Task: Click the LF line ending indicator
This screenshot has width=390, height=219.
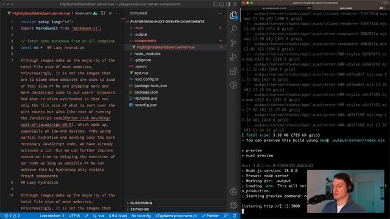Action: 87,216
